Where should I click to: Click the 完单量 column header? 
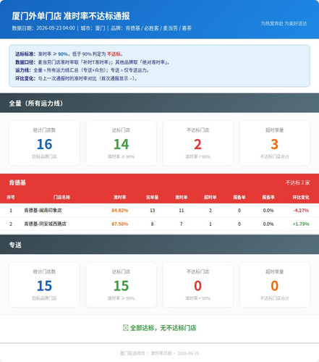152,197
